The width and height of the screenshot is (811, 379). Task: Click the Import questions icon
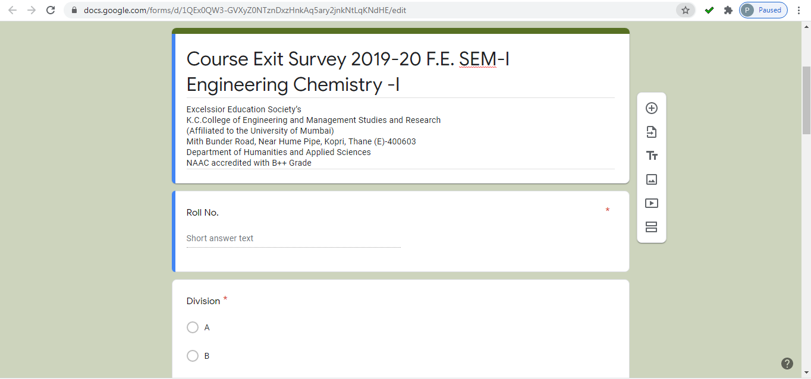click(x=652, y=132)
